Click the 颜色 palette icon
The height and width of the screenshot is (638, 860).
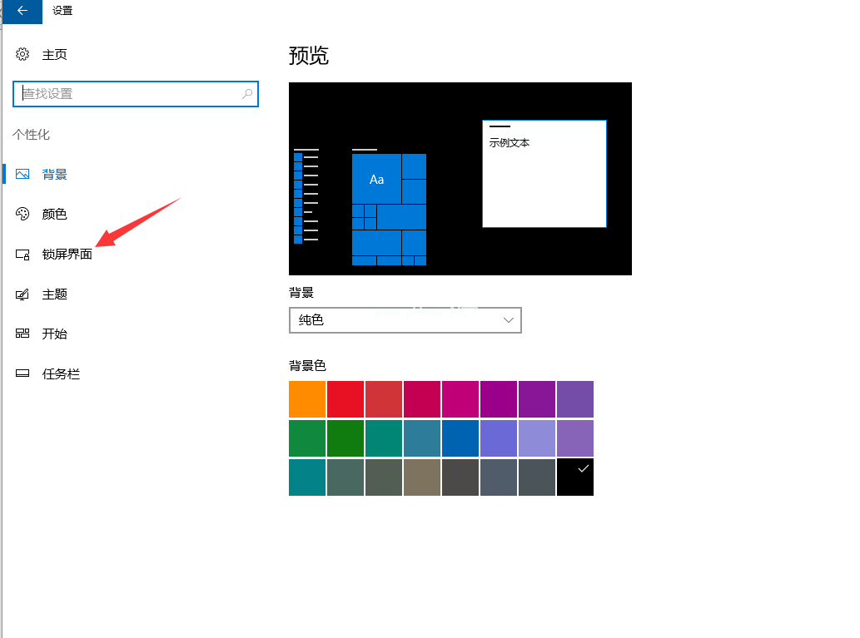22,214
